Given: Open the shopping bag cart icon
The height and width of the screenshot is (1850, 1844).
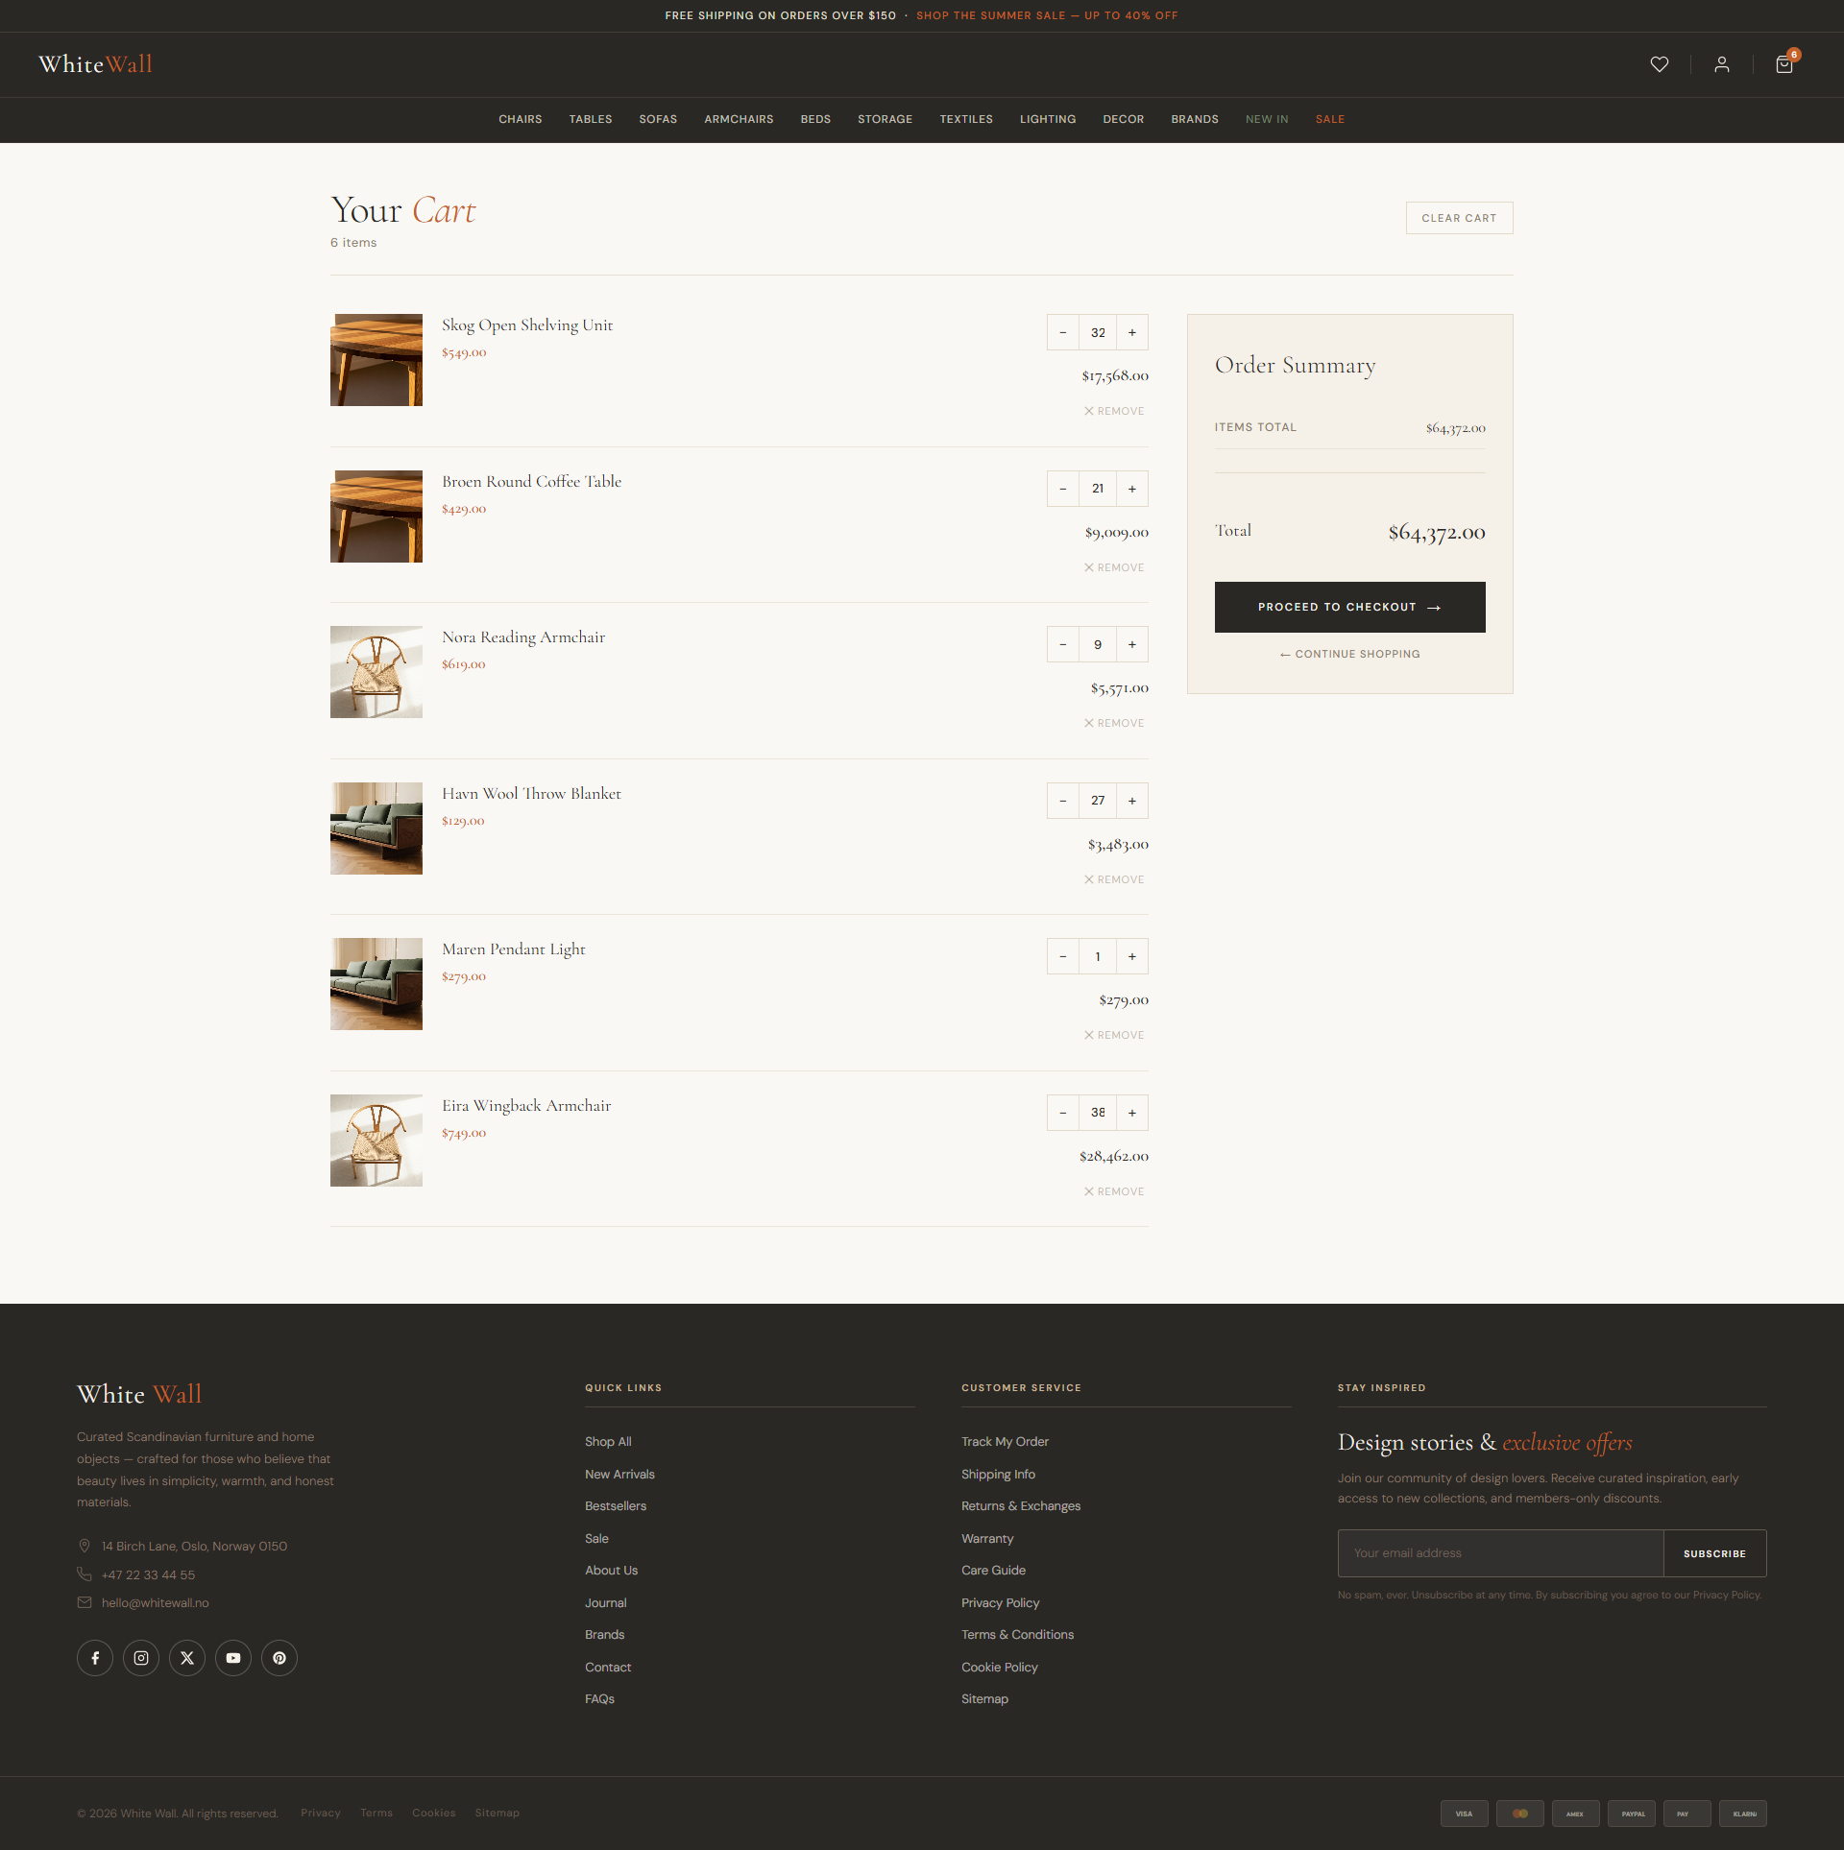Looking at the screenshot, I should pyautogui.click(x=1784, y=64).
